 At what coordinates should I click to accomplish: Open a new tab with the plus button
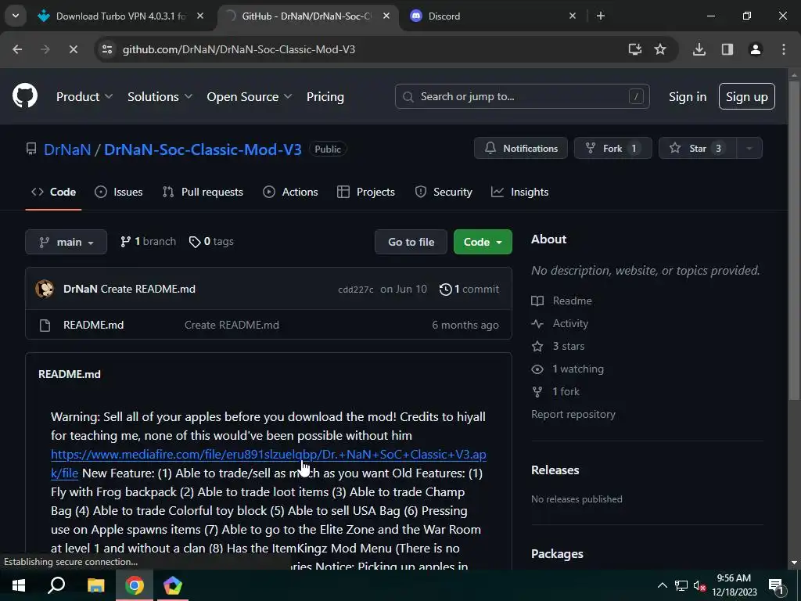click(x=601, y=16)
